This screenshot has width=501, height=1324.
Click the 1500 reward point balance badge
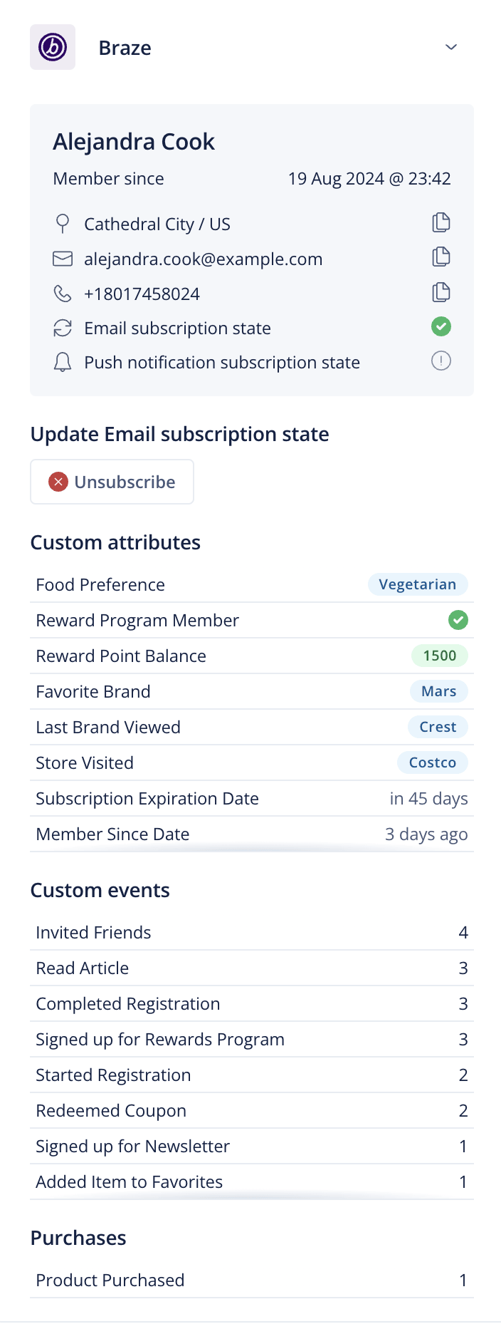point(440,656)
